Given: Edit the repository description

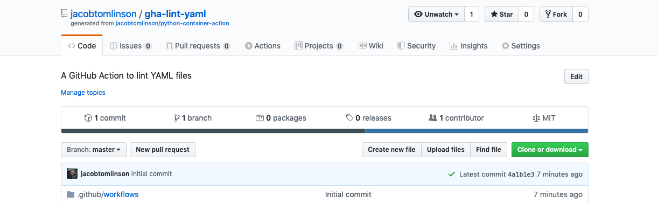Looking at the screenshot, I should tap(576, 76).
